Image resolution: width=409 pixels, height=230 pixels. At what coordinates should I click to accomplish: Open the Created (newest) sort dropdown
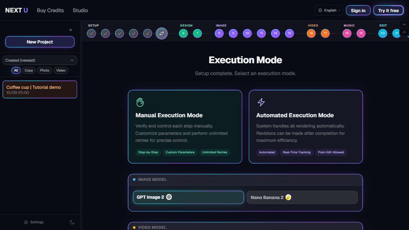click(x=40, y=60)
